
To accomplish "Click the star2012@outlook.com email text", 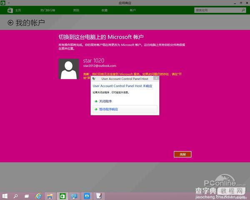I will 100,66.
